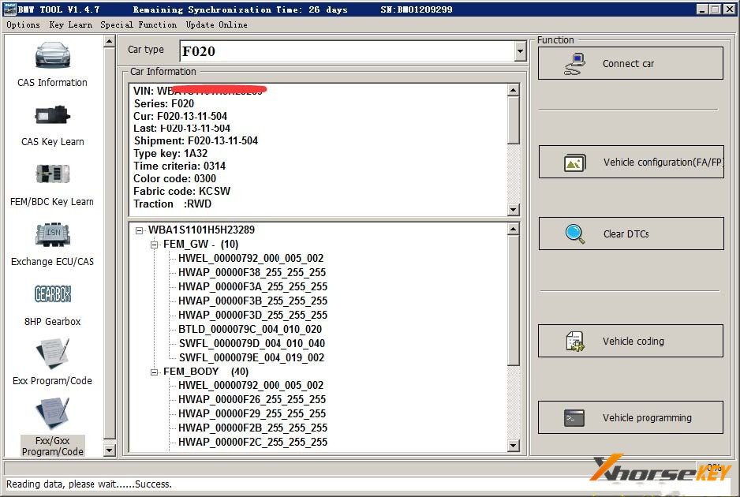The width and height of the screenshot is (740, 497).
Task: Collapse the FEM_BODY tree node
Action: click(154, 372)
